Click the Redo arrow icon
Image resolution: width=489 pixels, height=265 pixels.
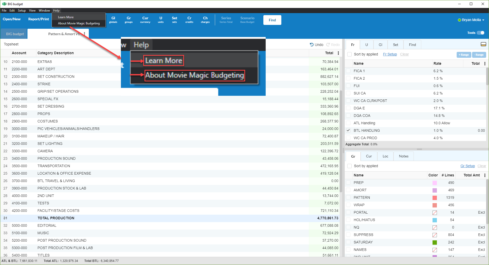click(x=328, y=44)
